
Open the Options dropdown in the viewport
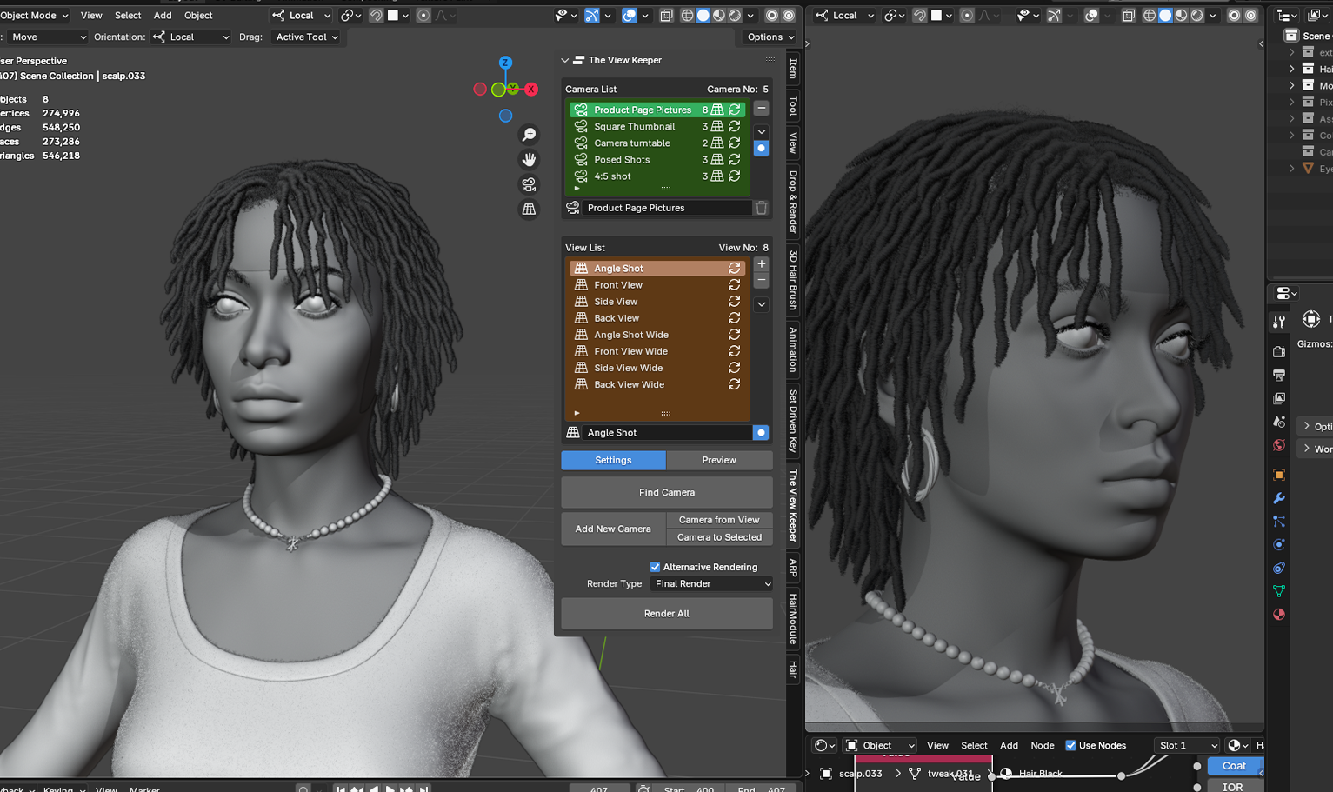[770, 37]
